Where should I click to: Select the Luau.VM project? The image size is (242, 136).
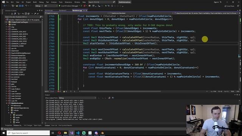point(14,101)
